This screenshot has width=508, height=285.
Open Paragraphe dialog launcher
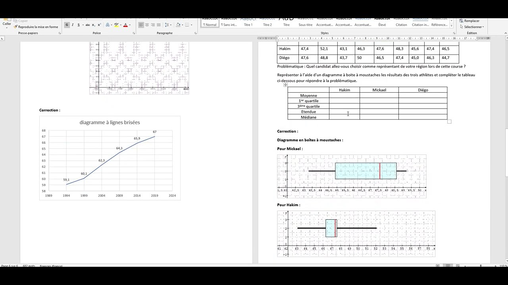tap(195, 33)
